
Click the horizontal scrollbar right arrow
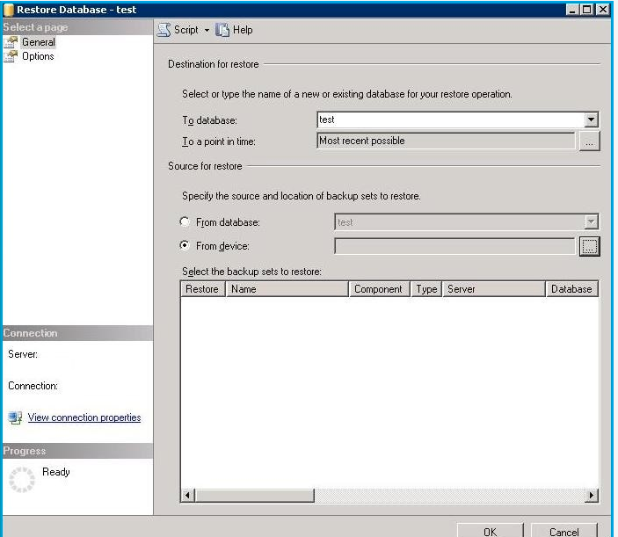coord(592,496)
